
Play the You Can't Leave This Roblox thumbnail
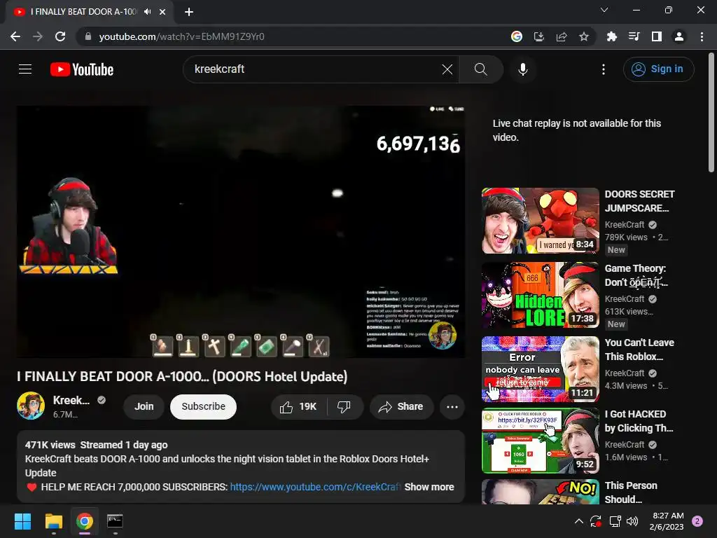(x=541, y=369)
